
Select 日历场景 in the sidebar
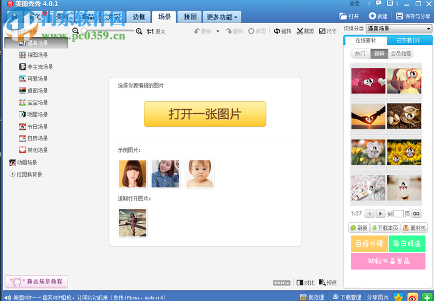pos(34,138)
